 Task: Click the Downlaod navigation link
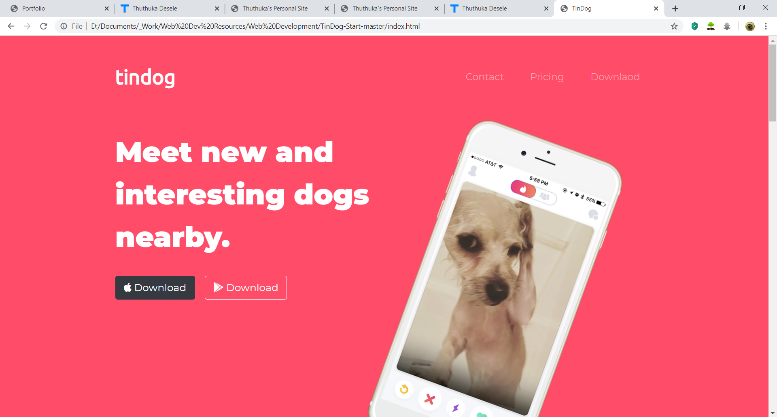tap(615, 77)
